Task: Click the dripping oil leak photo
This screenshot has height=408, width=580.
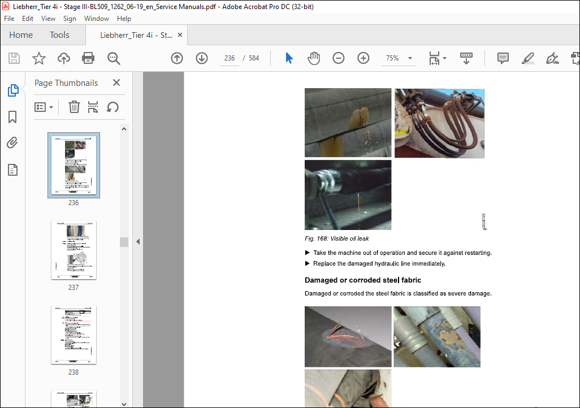Action: (348, 123)
